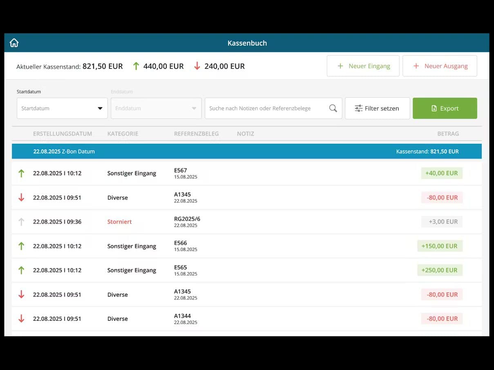Viewport: 494px width, 370px height.
Task: Click the magnifier search icon
Action: click(x=333, y=108)
